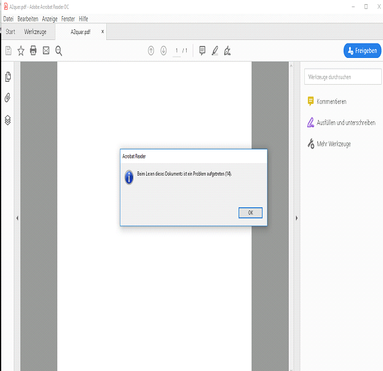Image resolution: width=383 pixels, height=371 pixels.
Task: Print the file via printer icon
Action: 33,51
